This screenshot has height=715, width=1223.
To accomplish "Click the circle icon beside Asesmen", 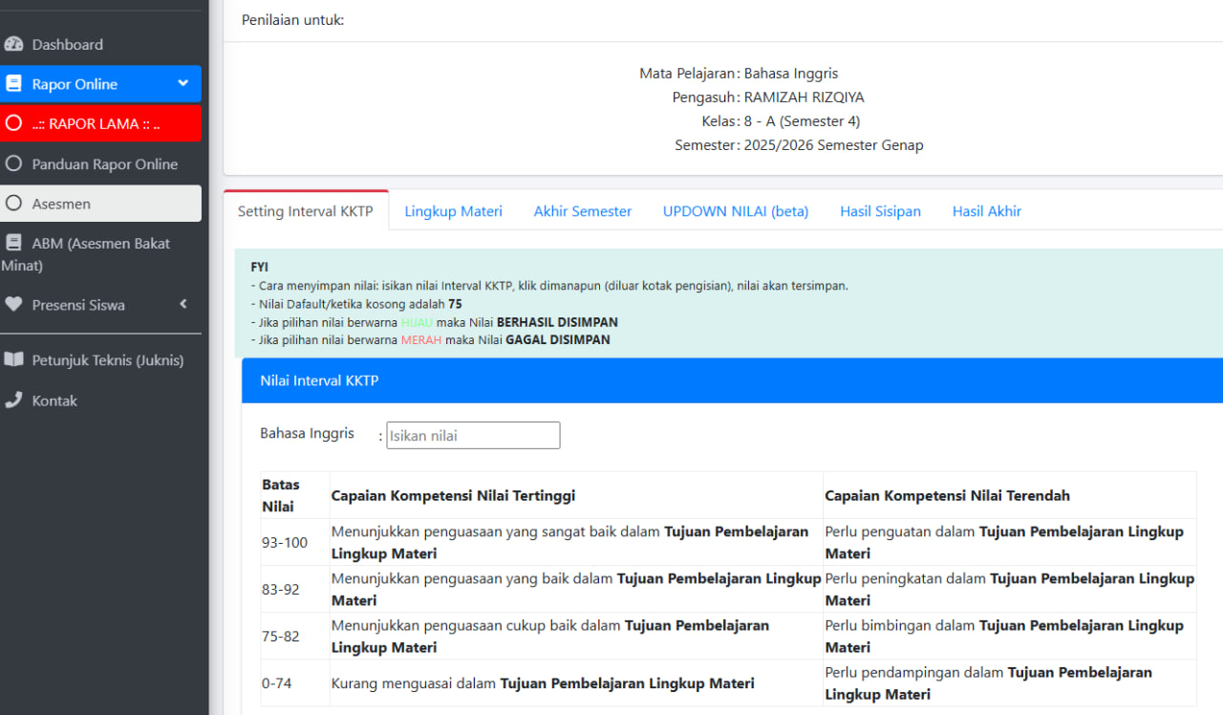I will point(13,204).
